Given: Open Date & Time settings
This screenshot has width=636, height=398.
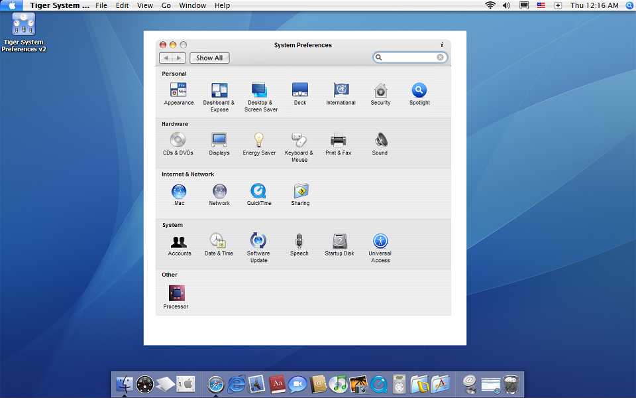Looking at the screenshot, I should (219, 244).
